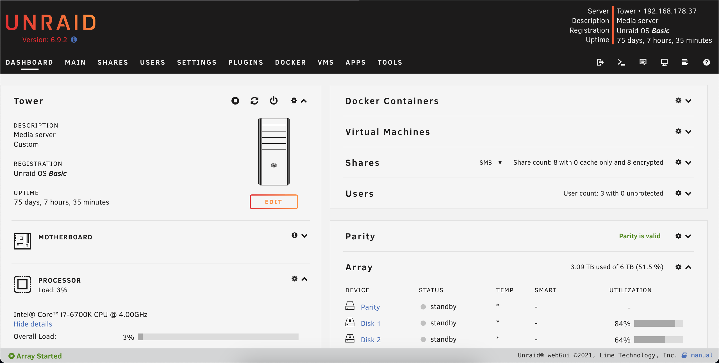Image resolution: width=719 pixels, height=363 pixels.
Task: Open the Docker tab
Action: point(290,62)
